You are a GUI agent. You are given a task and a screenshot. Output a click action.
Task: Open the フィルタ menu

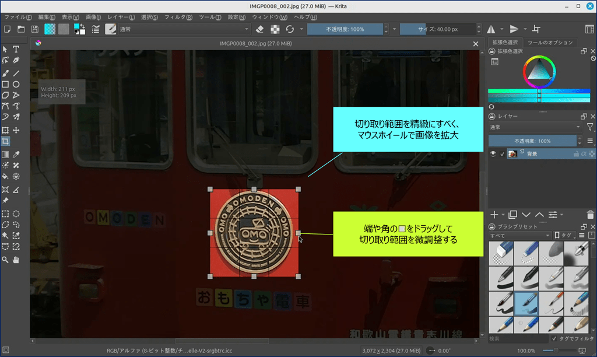(178, 17)
